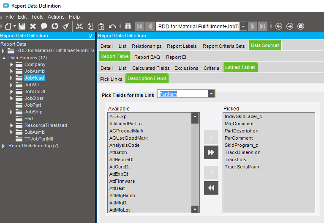Expand the ReportRelationship (7) node
This screenshot has width=324, height=223.
tap(3, 146)
